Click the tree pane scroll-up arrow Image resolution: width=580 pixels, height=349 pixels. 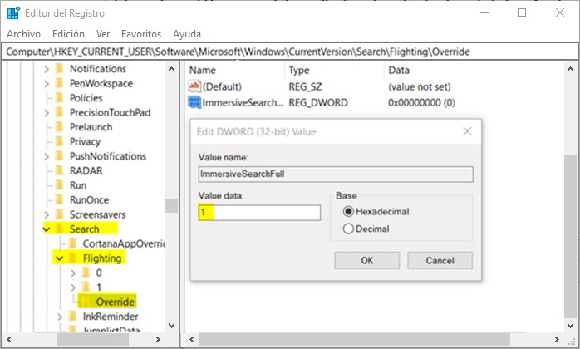point(172,69)
